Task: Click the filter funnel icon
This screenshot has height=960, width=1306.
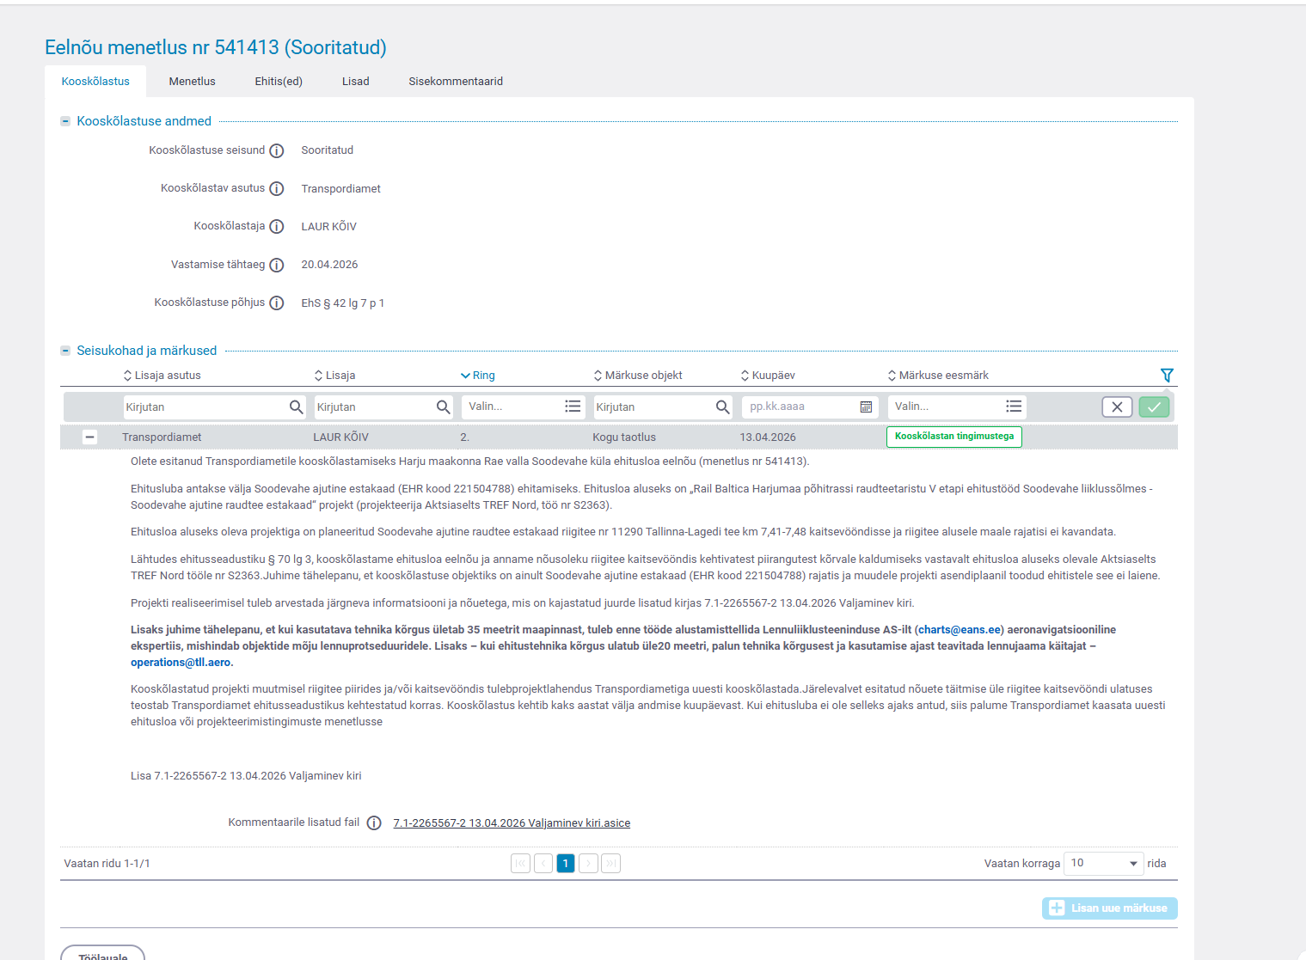Action: click(x=1166, y=376)
